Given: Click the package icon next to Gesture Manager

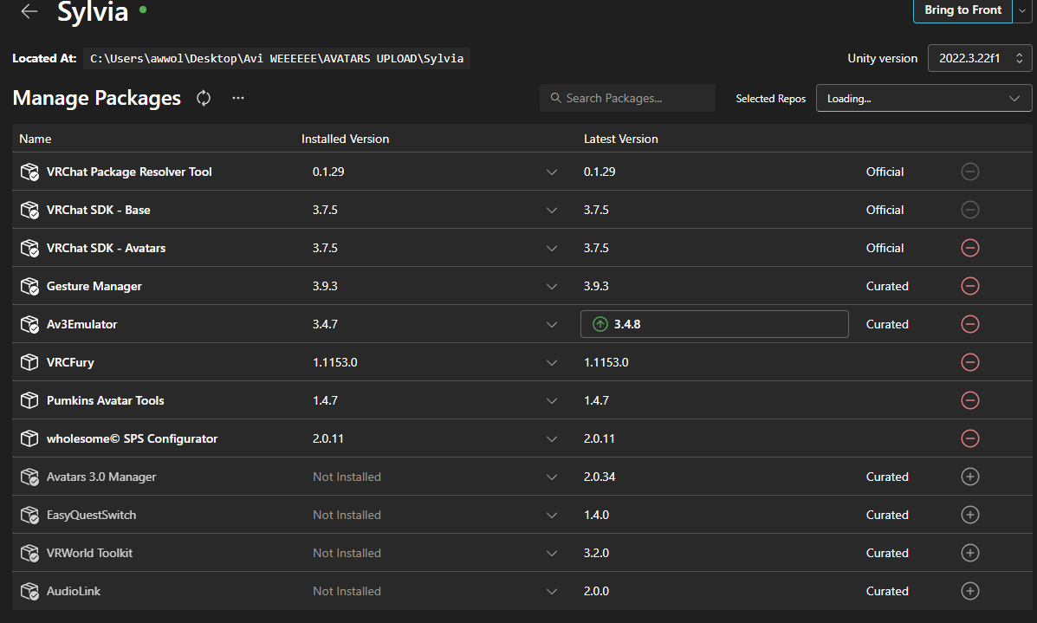Looking at the screenshot, I should [x=29, y=286].
